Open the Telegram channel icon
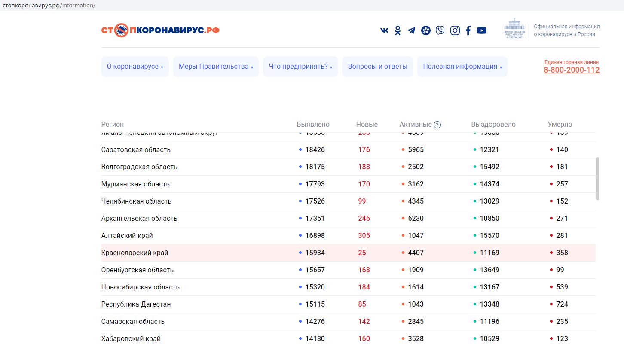 (411, 30)
